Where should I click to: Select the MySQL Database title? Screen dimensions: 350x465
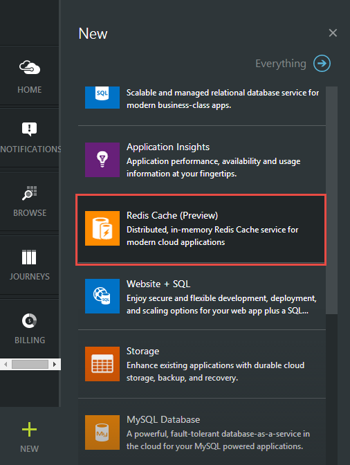(163, 419)
